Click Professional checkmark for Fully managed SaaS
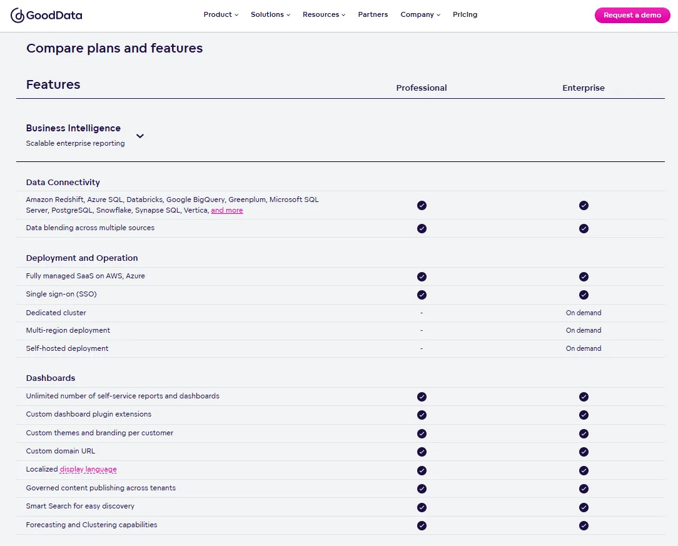The width and height of the screenshot is (678, 546). pyautogui.click(x=422, y=276)
